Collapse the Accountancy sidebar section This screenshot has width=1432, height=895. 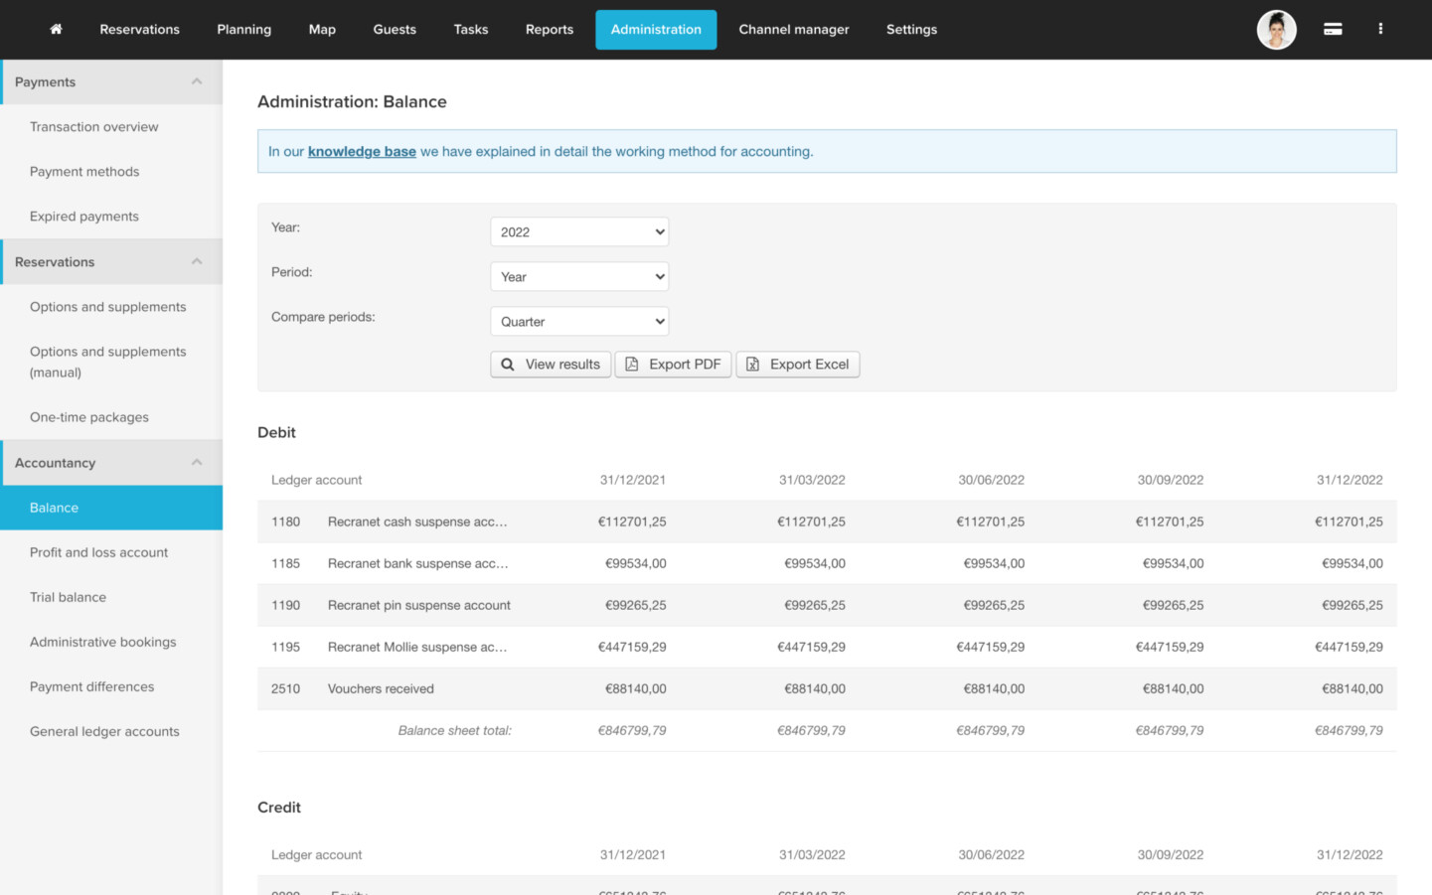pyautogui.click(x=196, y=463)
